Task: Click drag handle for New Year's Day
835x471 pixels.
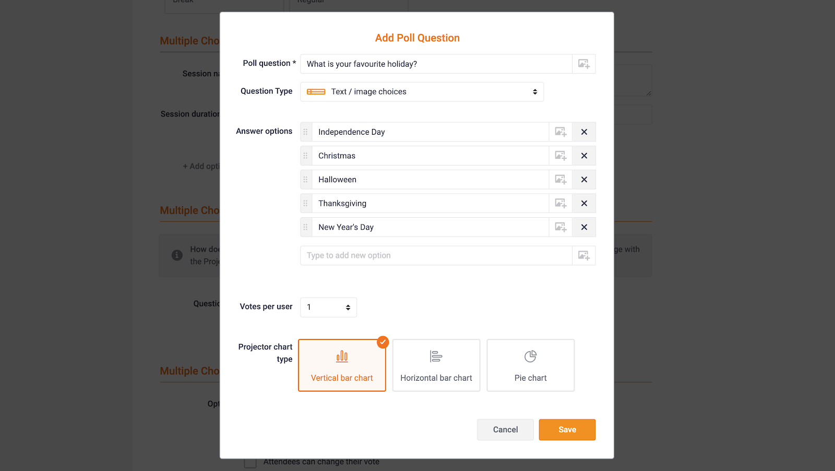Action: pos(306,227)
